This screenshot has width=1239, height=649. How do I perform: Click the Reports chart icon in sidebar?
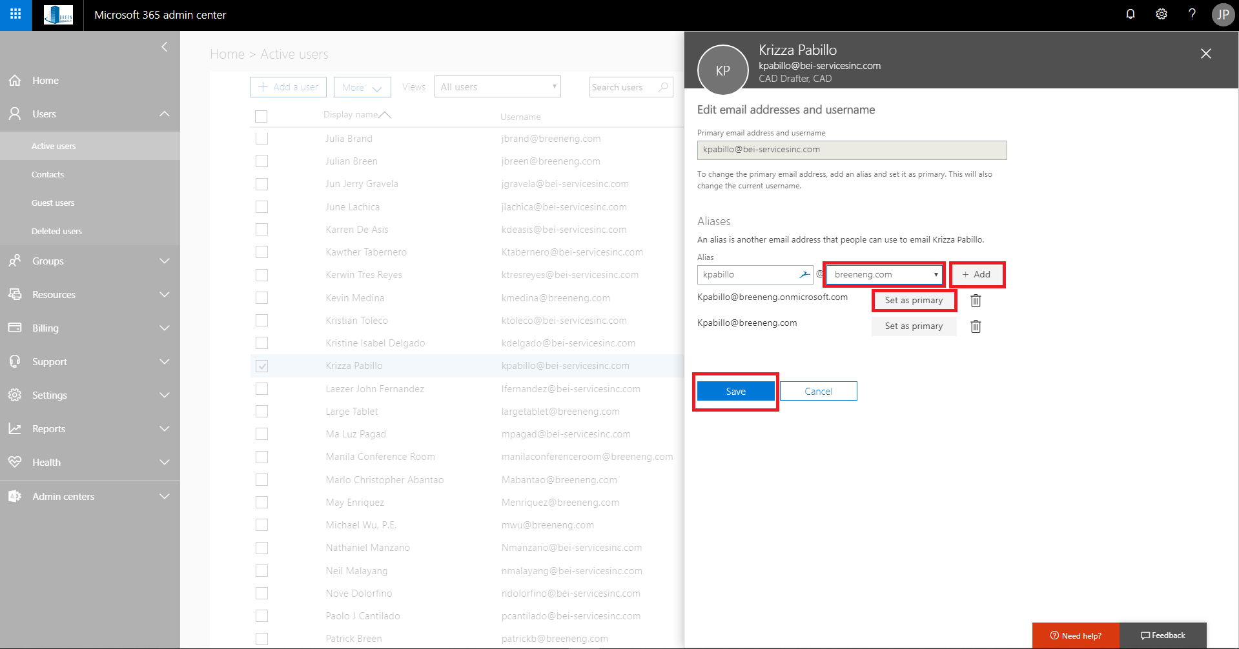point(15,428)
